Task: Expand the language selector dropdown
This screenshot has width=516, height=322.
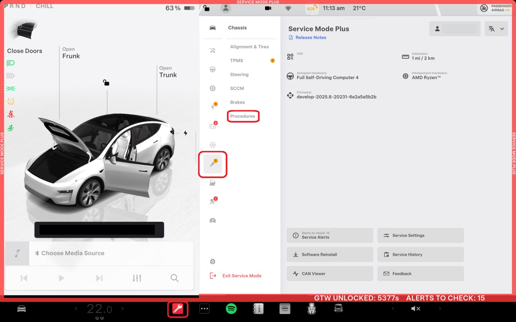Action: point(496,29)
